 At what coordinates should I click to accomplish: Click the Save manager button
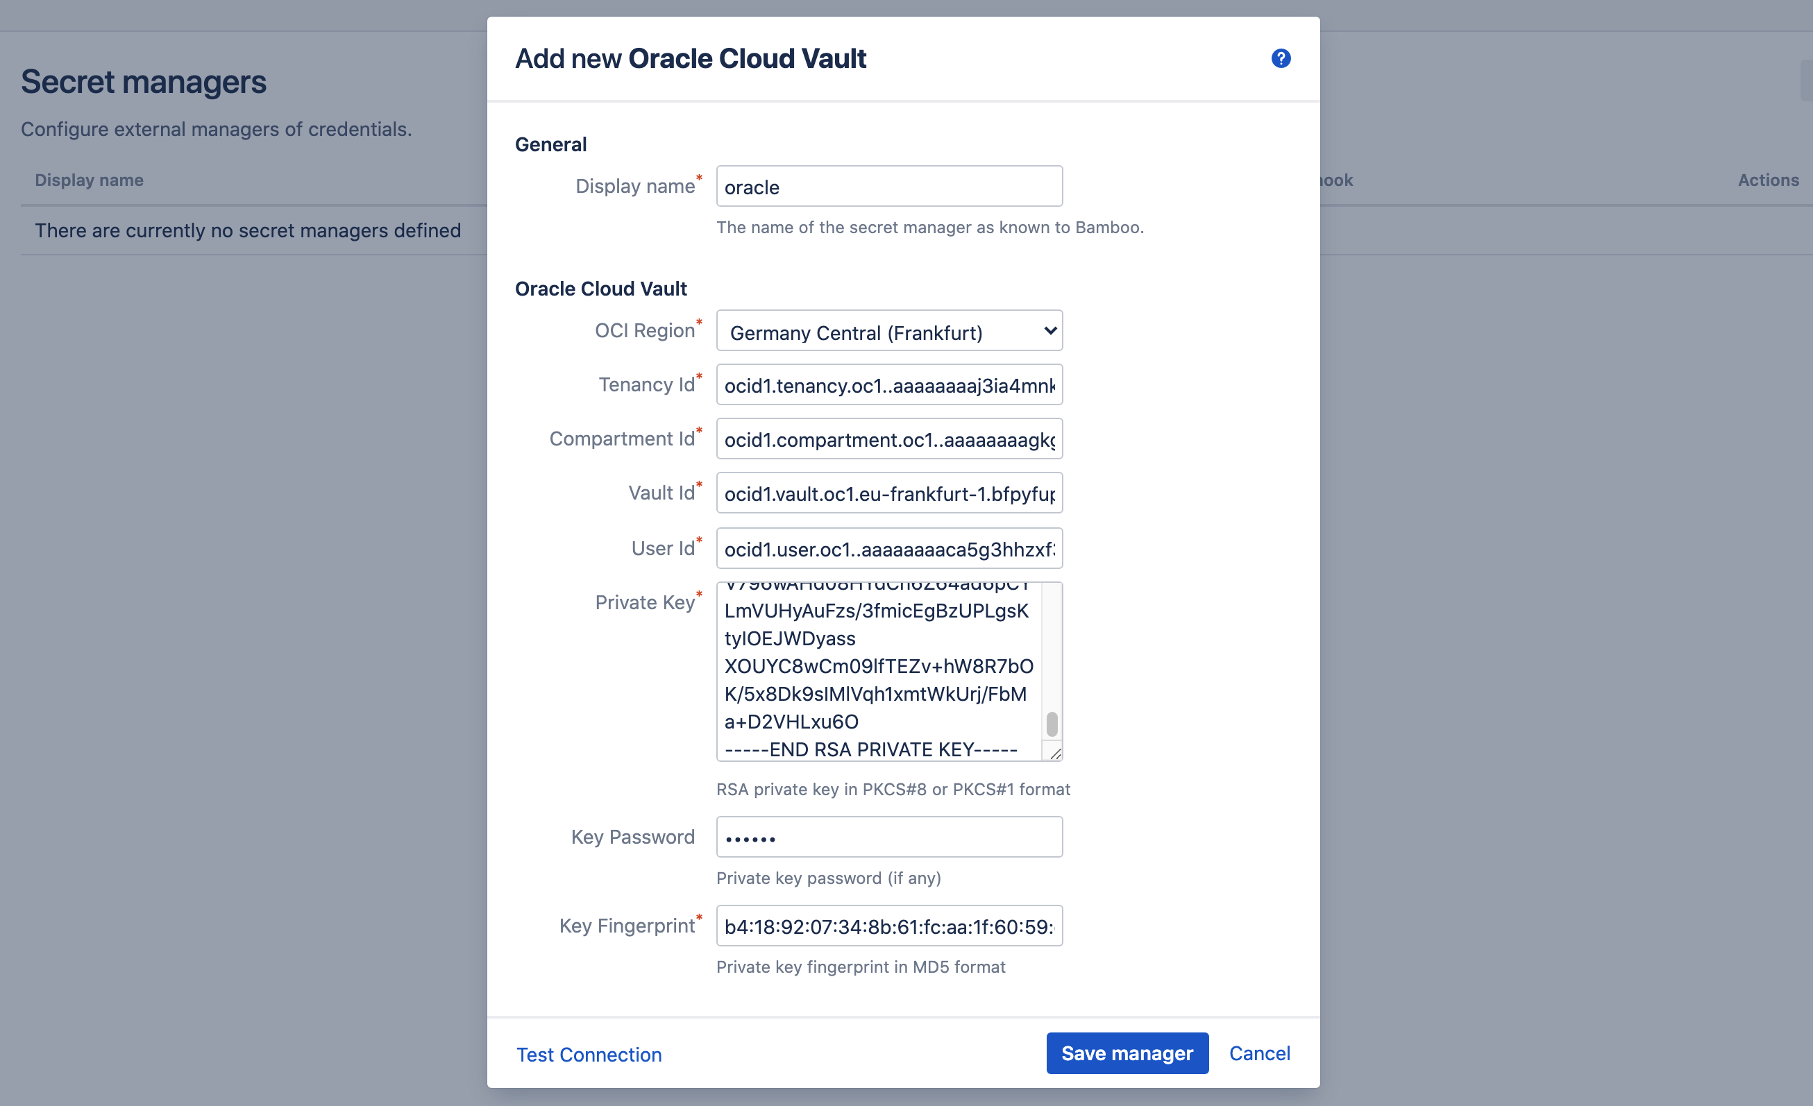pos(1127,1053)
